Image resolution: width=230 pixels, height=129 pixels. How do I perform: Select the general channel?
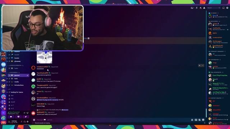[x=18, y=75]
